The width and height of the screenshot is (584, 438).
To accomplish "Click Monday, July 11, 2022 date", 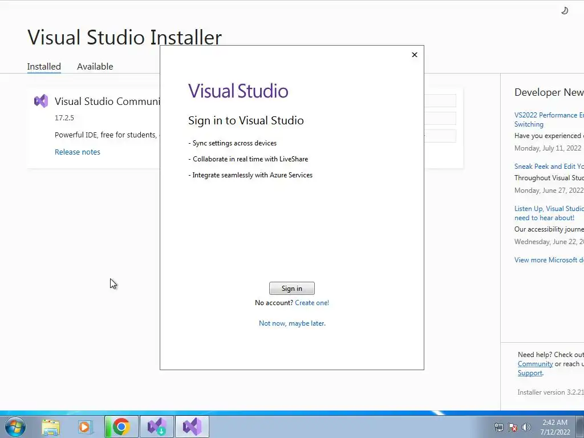I will pos(548,148).
